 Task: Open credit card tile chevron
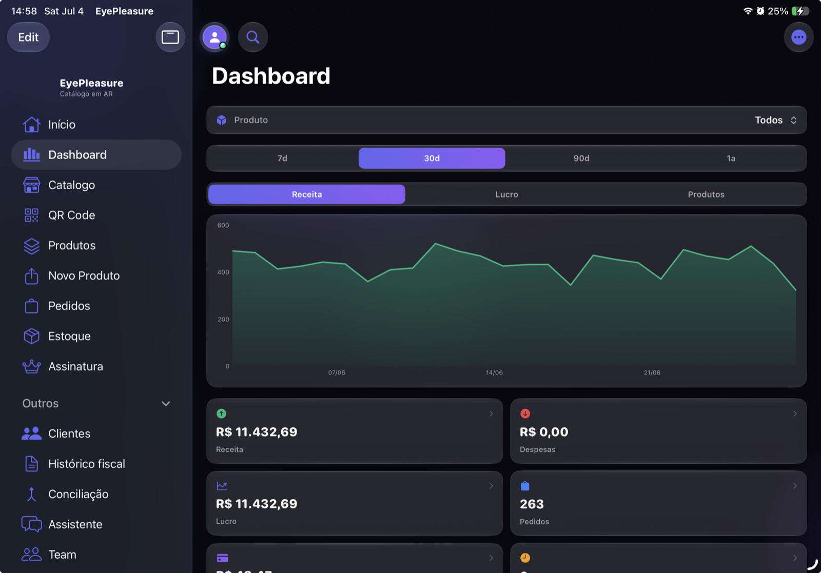point(491,558)
